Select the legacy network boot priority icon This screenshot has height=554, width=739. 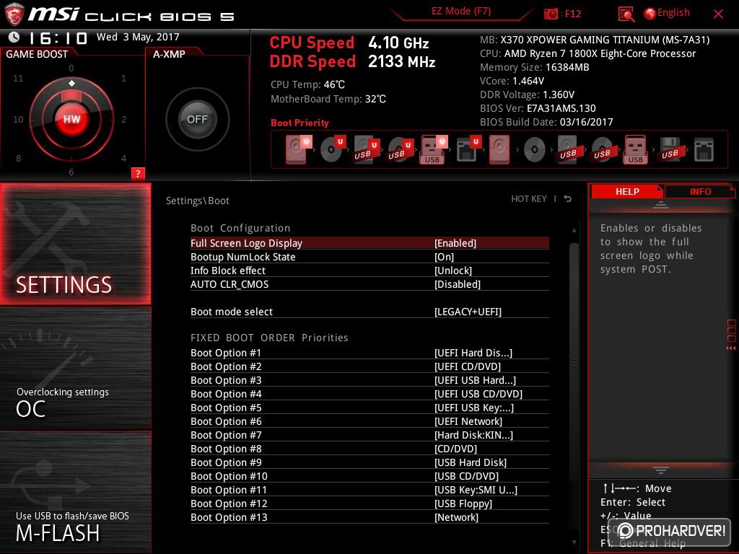tap(704, 150)
